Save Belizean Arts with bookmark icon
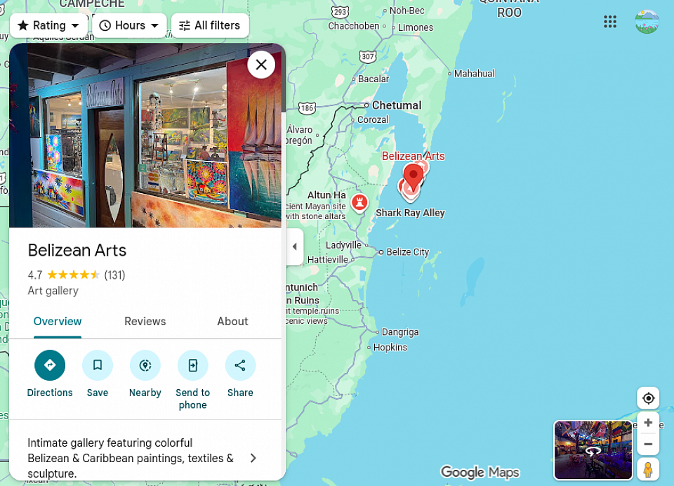This screenshot has width=674, height=486. 98,365
